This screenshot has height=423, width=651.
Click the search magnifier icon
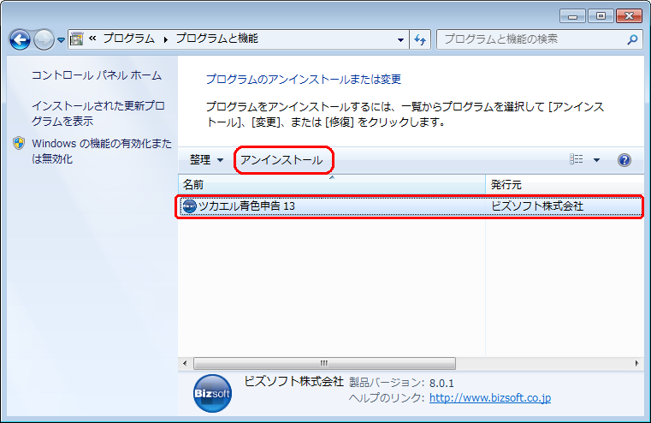(632, 39)
